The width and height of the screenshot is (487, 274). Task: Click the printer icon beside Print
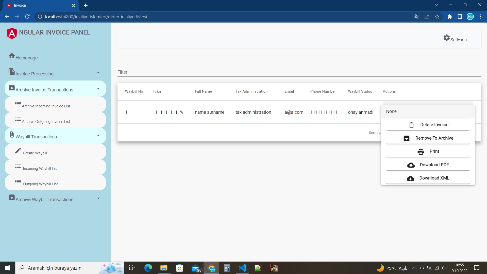421,152
